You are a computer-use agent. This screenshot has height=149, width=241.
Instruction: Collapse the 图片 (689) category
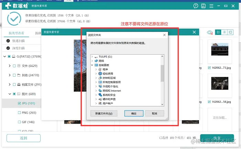point(10,94)
